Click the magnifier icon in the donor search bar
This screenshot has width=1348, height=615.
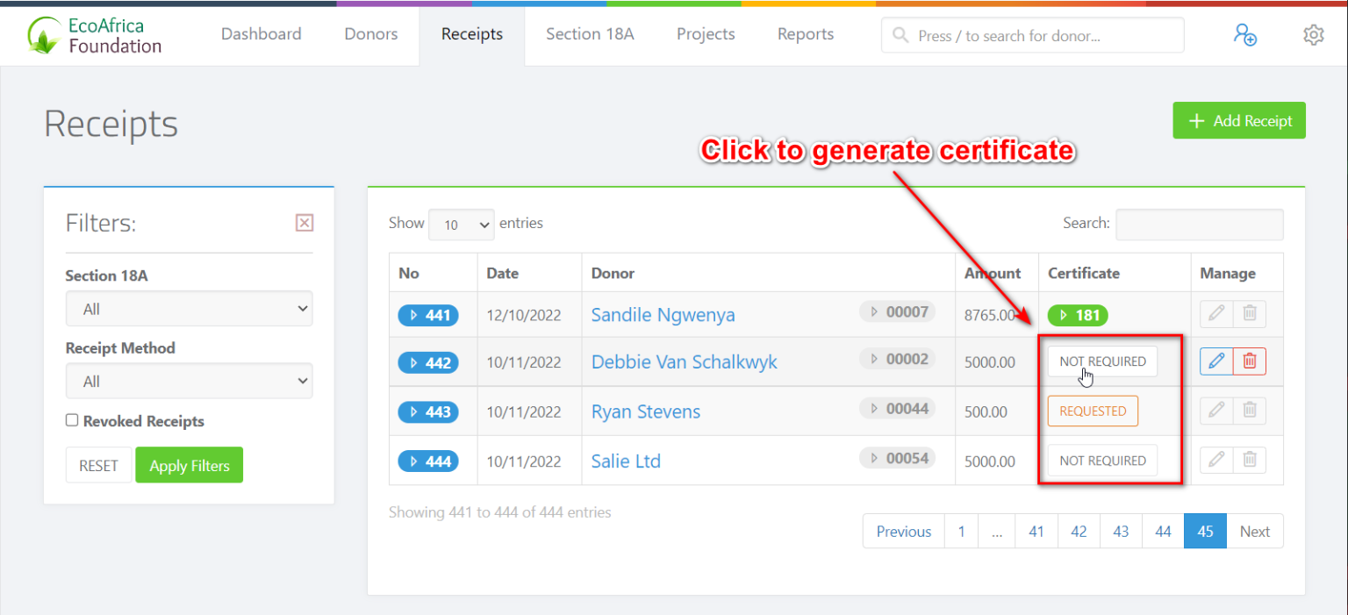900,35
